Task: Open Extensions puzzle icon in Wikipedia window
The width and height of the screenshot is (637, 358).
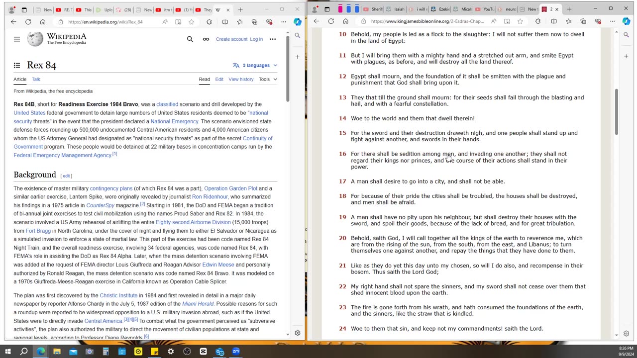Action: pyautogui.click(x=209, y=22)
